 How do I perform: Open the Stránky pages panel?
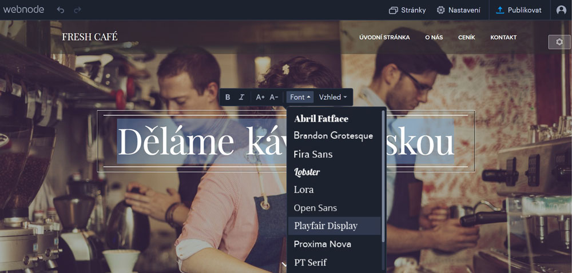(x=407, y=10)
